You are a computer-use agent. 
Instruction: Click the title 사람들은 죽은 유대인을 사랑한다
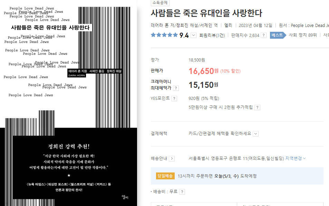(x=206, y=13)
